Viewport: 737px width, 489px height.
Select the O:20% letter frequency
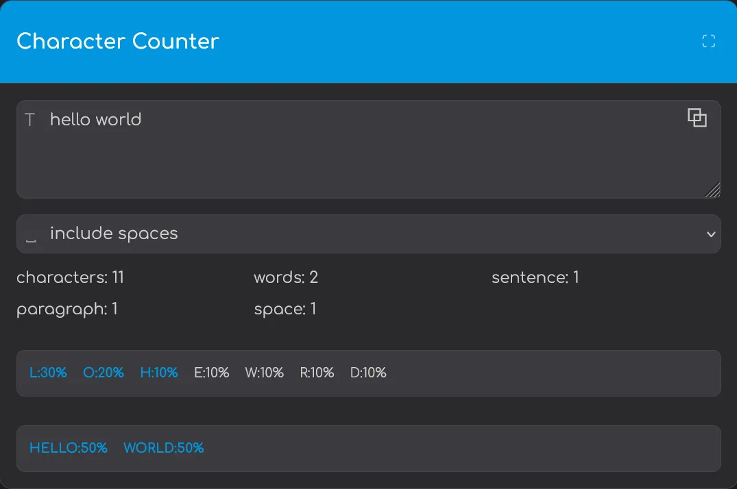tap(104, 373)
